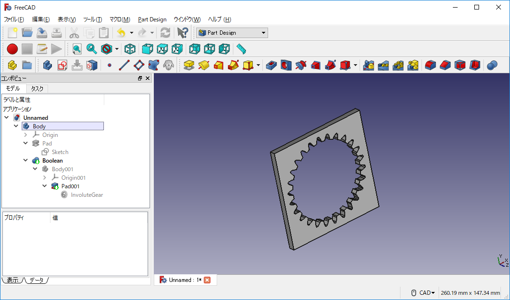The height and width of the screenshot is (300, 510).
Task: Create a new sketch icon
Action: [62, 65]
